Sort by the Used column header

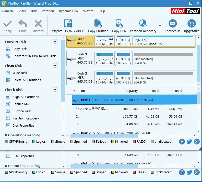click(x=149, y=91)
